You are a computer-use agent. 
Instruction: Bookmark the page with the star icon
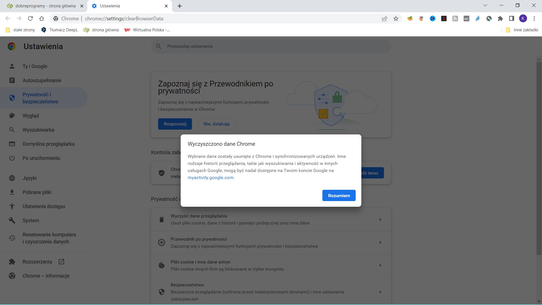(x=396, y=18)
